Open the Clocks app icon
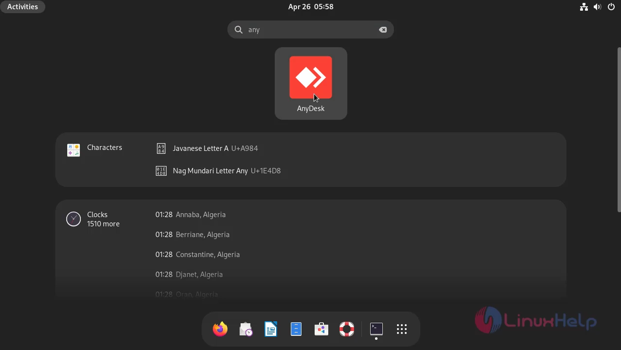The height and width of the screenshot is (350, 621). [74, 219]
